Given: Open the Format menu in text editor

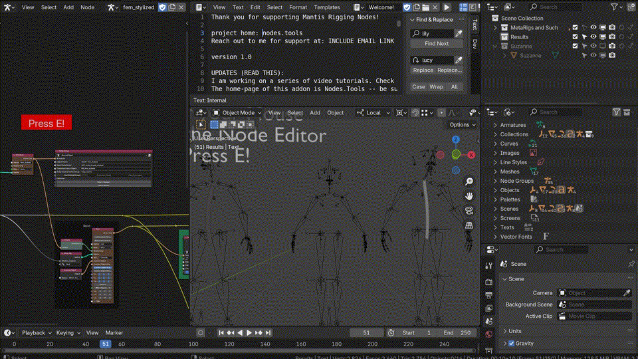Looking at the screenshot, I should coord(298,7).
